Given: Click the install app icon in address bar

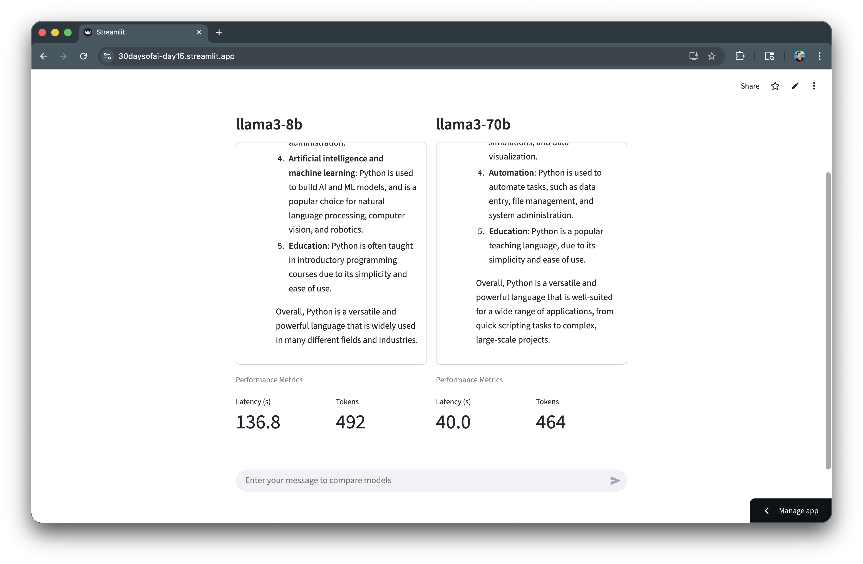Looking at the screenshot, I should 693,56.
